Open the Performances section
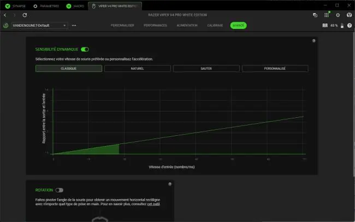Screen dimensions: 355x222 click(155, 25)
